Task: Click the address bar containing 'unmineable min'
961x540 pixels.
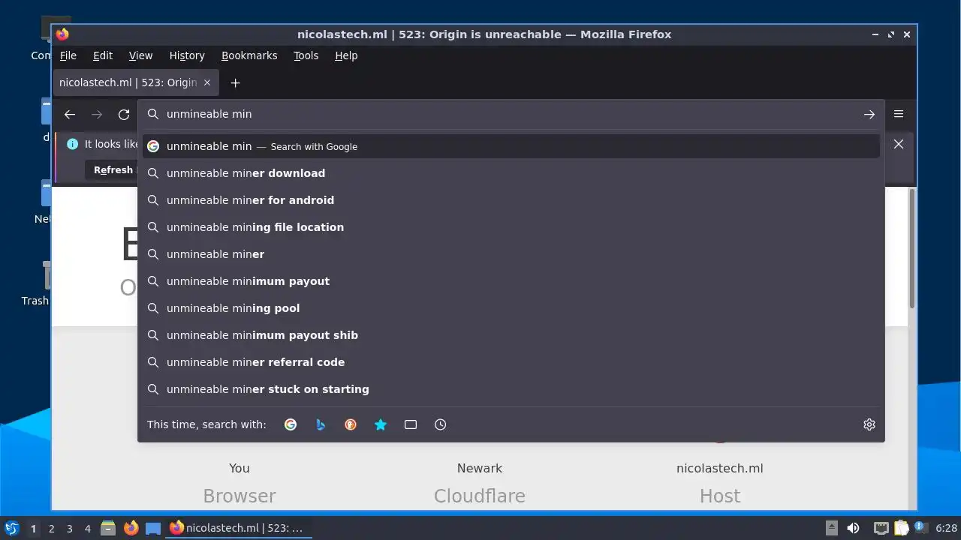Action: coord(511,114)
